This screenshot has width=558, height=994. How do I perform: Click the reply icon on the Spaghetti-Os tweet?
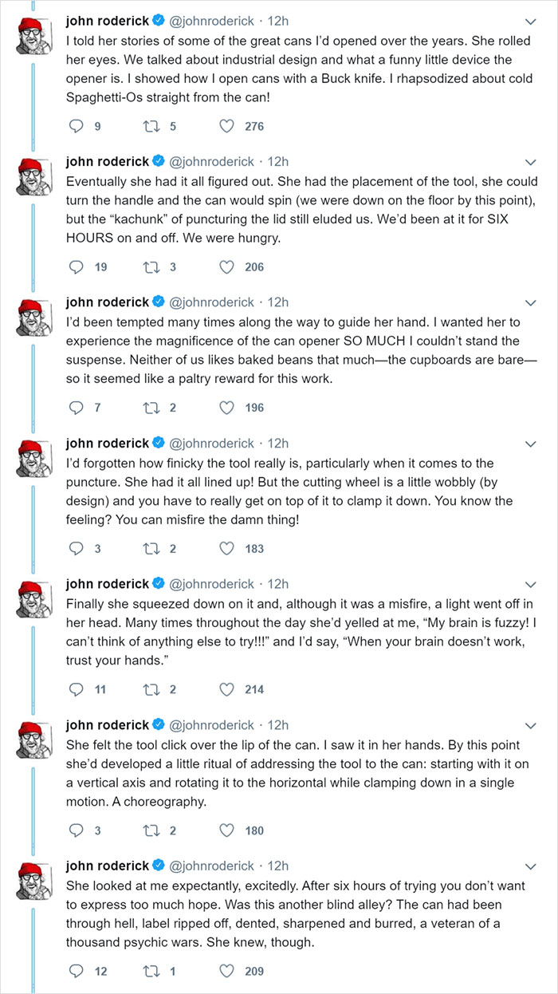pyautogui.click(x=76, y=126)
